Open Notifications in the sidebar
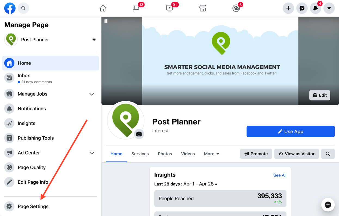Viewport: 339px width, 216px height. pyautogui.click(x=51, y=109)
